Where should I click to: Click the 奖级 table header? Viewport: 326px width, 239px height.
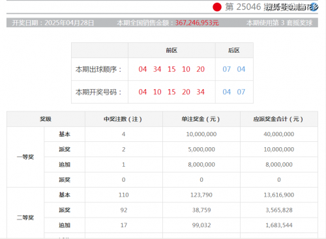click(46, 119)
